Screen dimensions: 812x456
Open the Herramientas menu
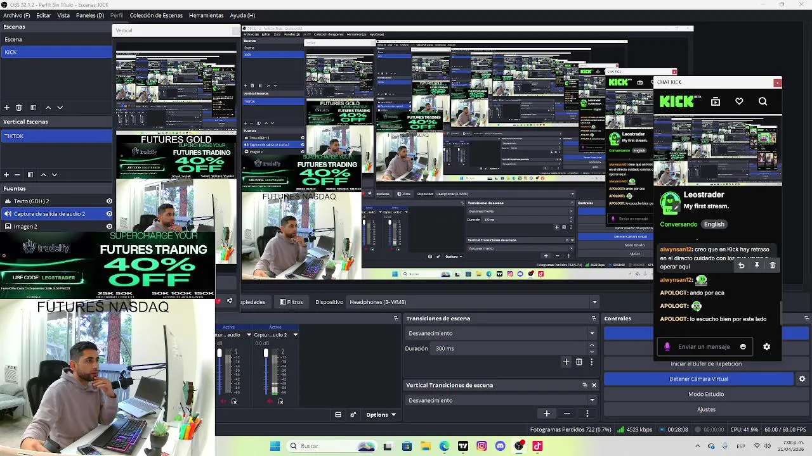click(x=206, y=15)
